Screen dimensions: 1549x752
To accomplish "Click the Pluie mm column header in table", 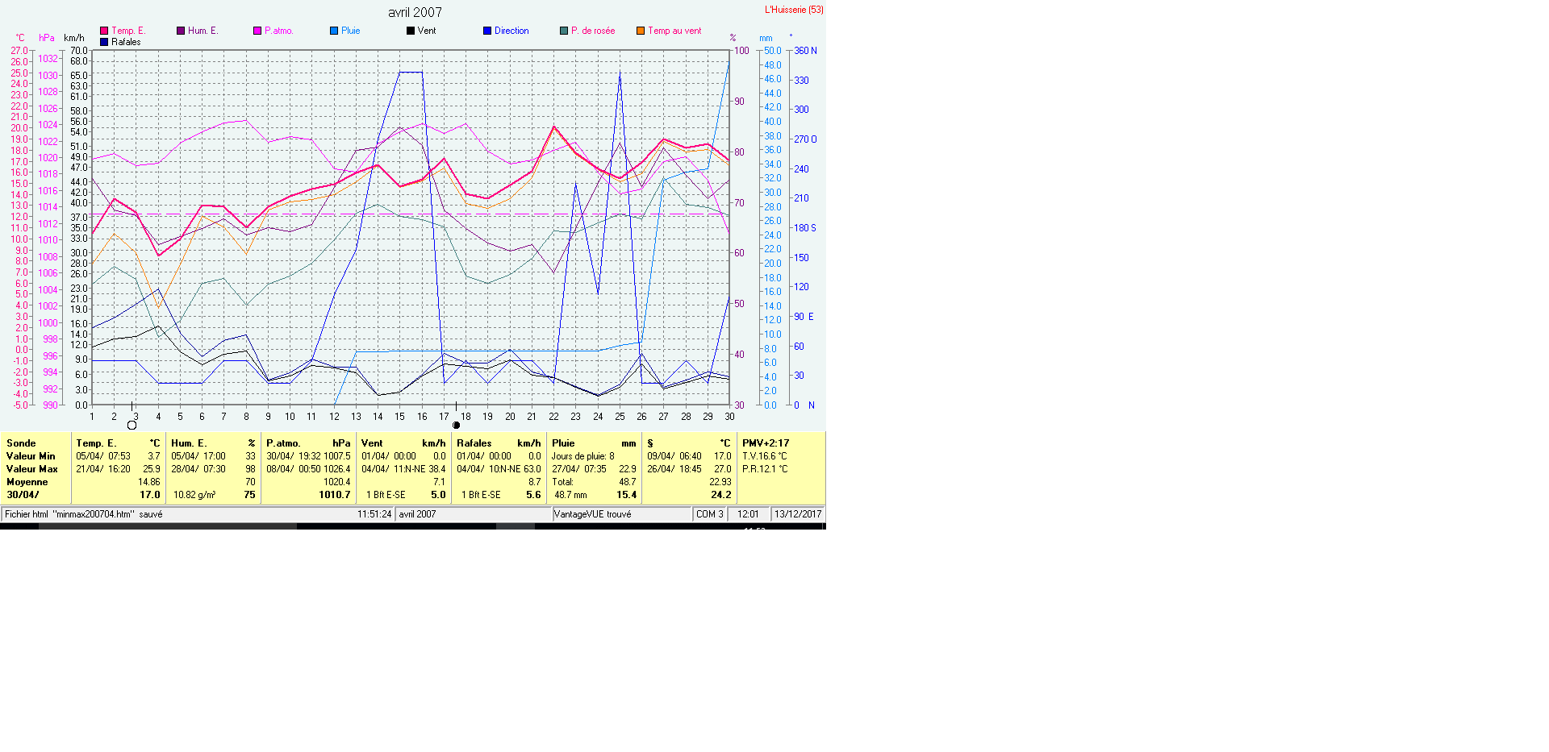I will coord(594,443).
